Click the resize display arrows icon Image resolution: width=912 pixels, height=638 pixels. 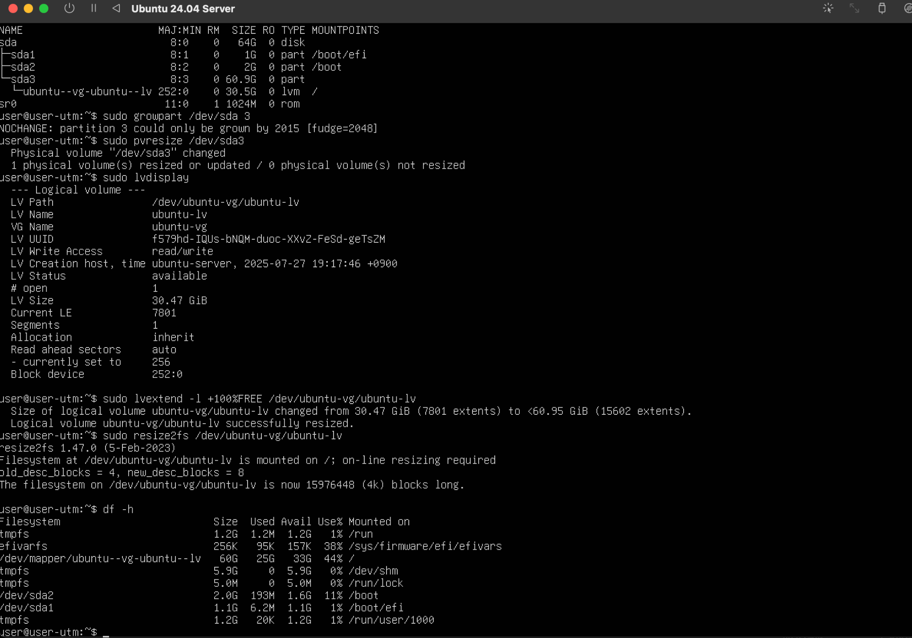point(854,8)
